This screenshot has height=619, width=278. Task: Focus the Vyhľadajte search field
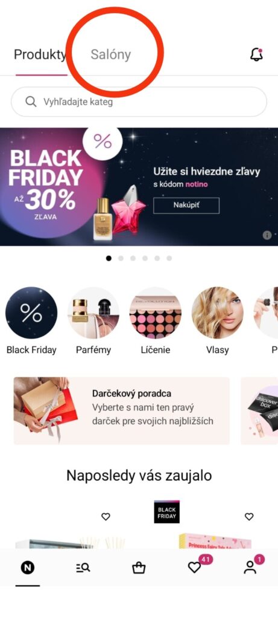point(139,102)
